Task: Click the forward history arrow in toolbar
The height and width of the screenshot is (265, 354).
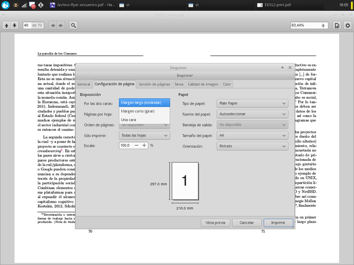Action: [61, 26]
